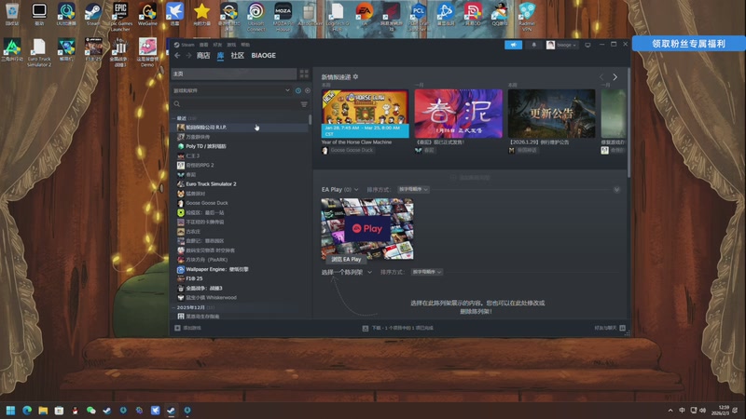Collapse EA Play shelf using right chevron
This screenshot has height=419, width=746.
click(616, 190)
